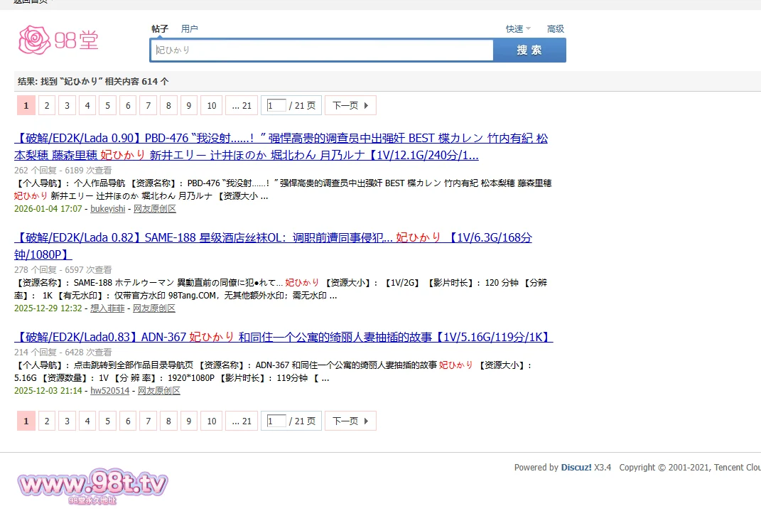The image size is (761, 511).
Task: Open author bukeyishi's profile link
Action: [107, 209]
